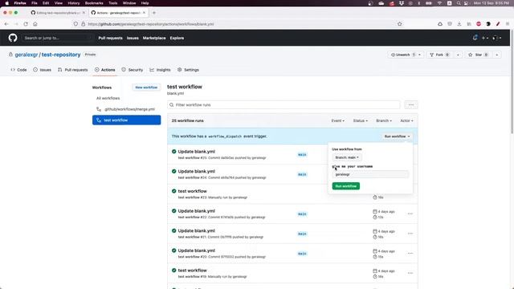Open Firefox hamburger menu

pos(508,24)
